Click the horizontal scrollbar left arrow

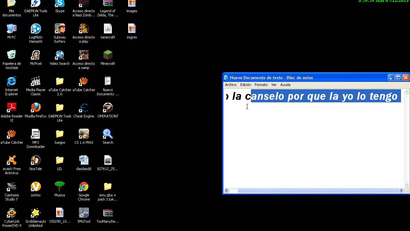pyautogui.click(x=226, y=190)
